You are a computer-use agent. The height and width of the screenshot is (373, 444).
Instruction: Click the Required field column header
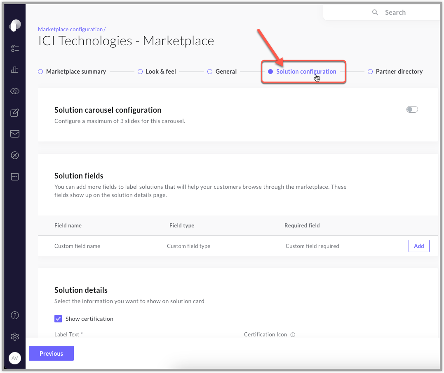pos(302,225)
